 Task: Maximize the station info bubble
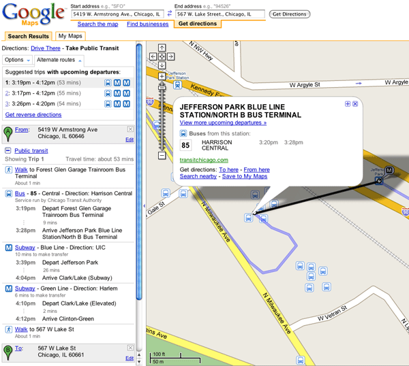348,104
